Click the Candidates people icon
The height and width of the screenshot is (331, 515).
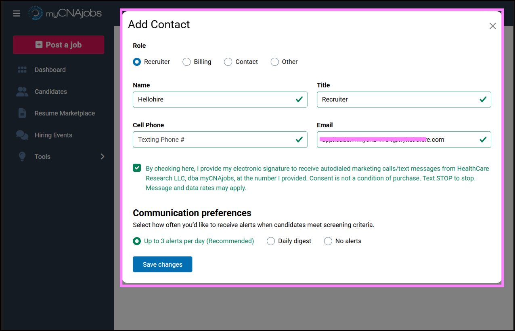click(22, 92)
